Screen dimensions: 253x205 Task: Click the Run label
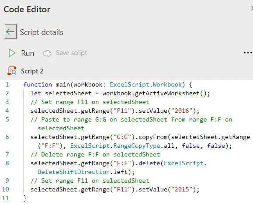pos(28,53)
